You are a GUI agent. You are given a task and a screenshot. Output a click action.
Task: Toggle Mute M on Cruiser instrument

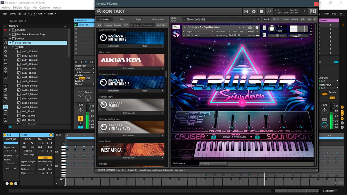pyautogui.click(x=264, y=35)
